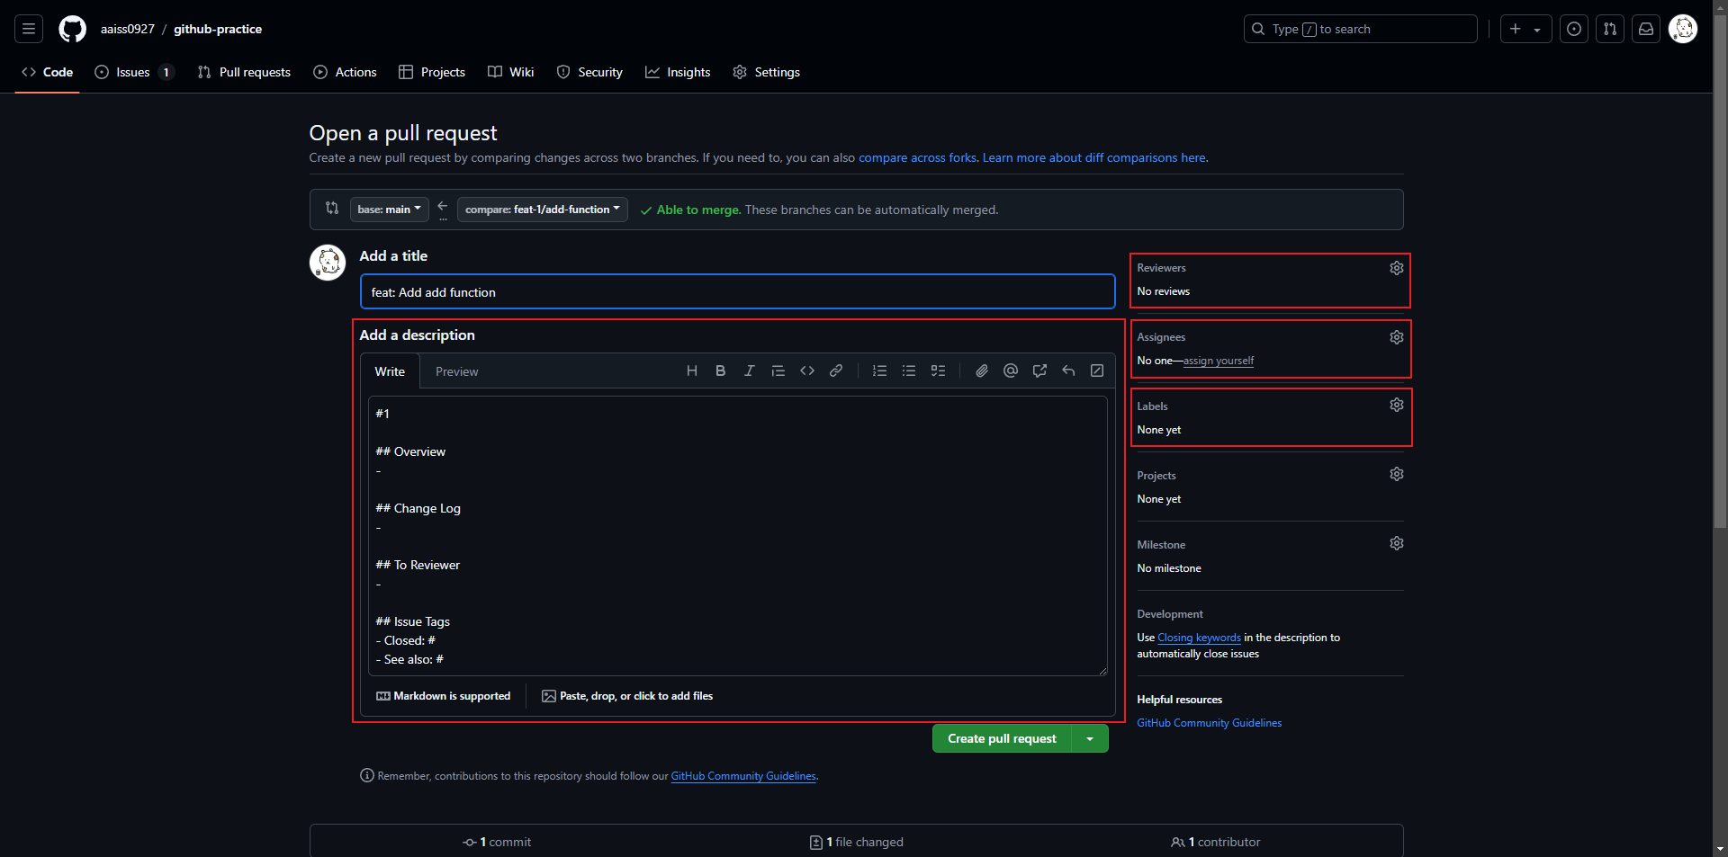Insert code formatting in description

click(x=807, y=370)
